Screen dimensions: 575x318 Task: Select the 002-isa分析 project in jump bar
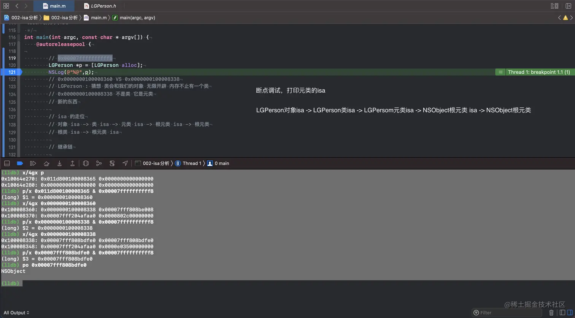click(21, 17)
